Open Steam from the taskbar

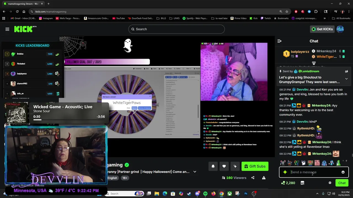click(189, 194)
